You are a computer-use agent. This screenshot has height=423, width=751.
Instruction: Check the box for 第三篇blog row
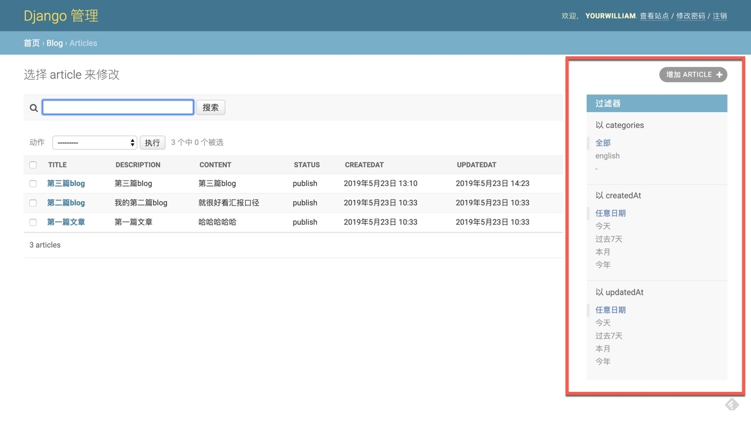(x=33, y=184)
